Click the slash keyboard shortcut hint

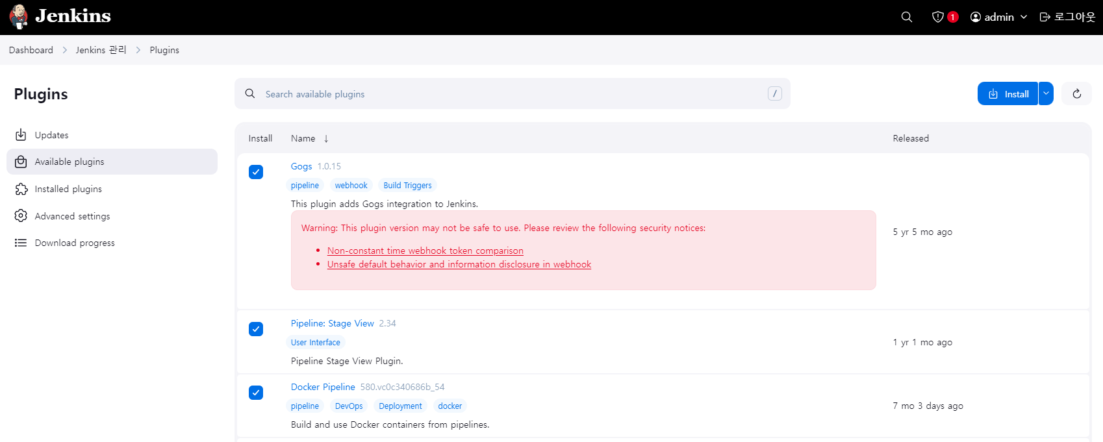click(x=774, y=93)
